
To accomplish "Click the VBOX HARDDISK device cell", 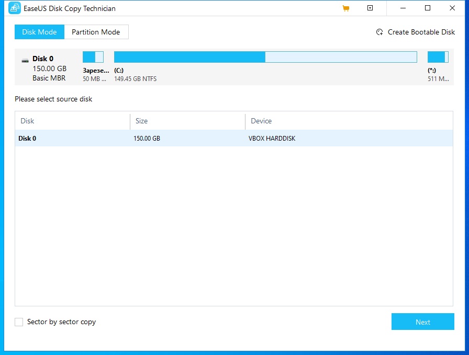I will 272,139.
